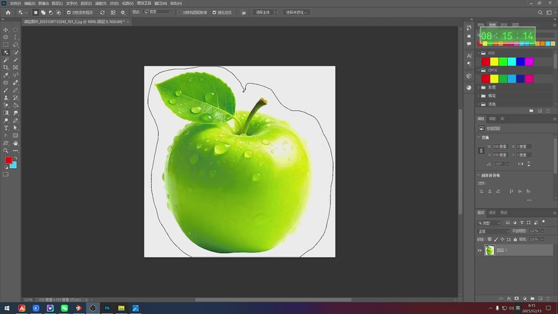The image size is (558, 314).
Task: Select the Rectangle shape tool
Action: tap(15, 135)
